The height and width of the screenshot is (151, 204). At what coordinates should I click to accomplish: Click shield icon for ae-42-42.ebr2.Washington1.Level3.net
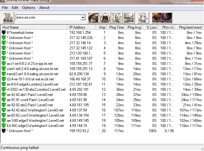click(4, 110)
